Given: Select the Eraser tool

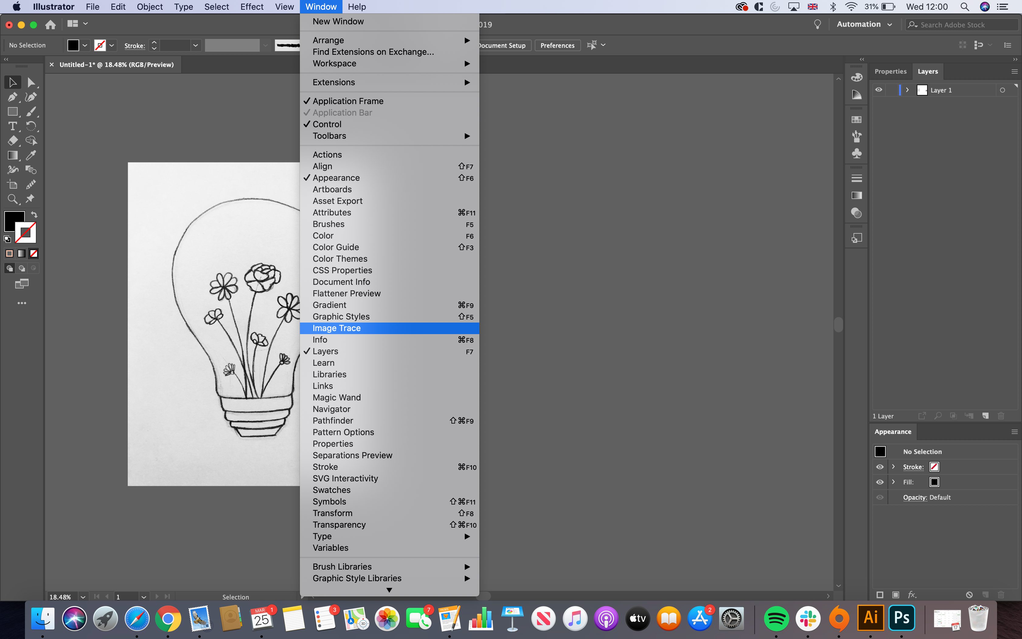Looking at the screenshot, I should click(12, 141).
